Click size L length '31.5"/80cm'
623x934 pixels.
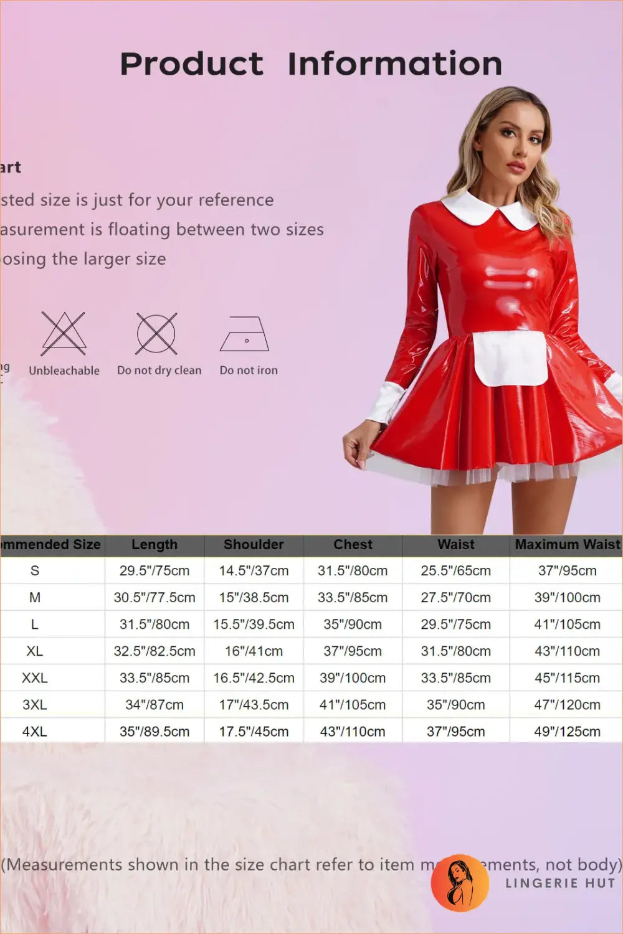[x=155, y=624]
